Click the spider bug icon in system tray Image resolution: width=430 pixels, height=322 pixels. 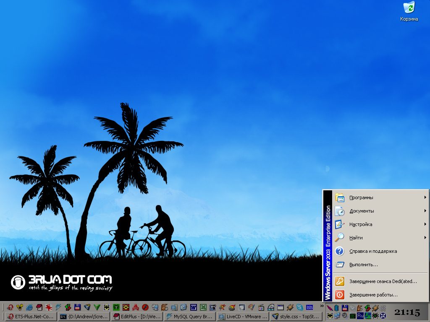375,316
